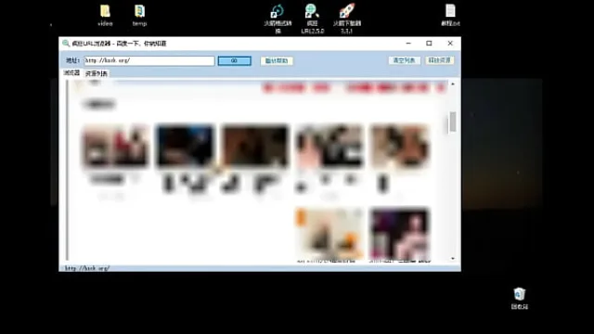The image size is (594, 334).
Task: Focus the URL address input field
Action: [149, 60]
